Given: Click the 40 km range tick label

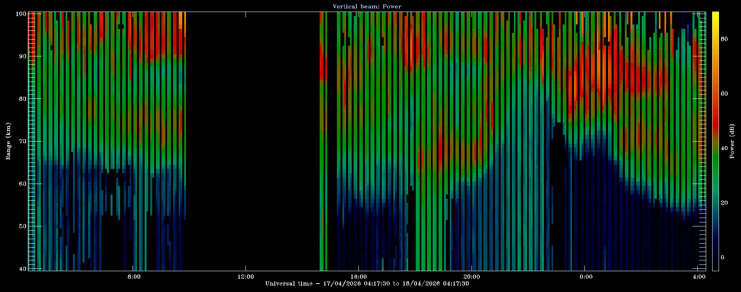Looking at the screenshot, I should [22, 269].
